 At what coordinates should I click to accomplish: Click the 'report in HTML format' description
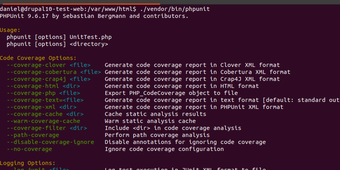tap(182, 86)
